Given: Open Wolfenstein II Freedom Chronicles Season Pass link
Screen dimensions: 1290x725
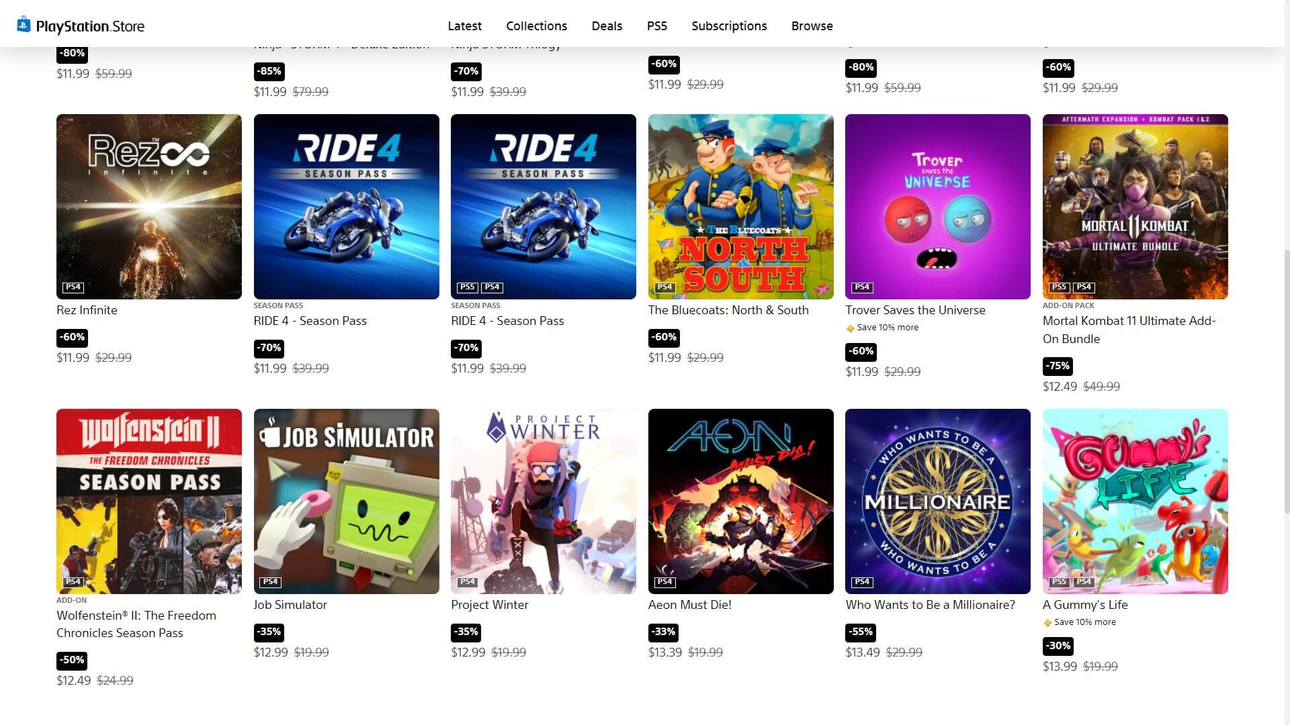Looking at the screenshot, I should (x=136, y=624).
